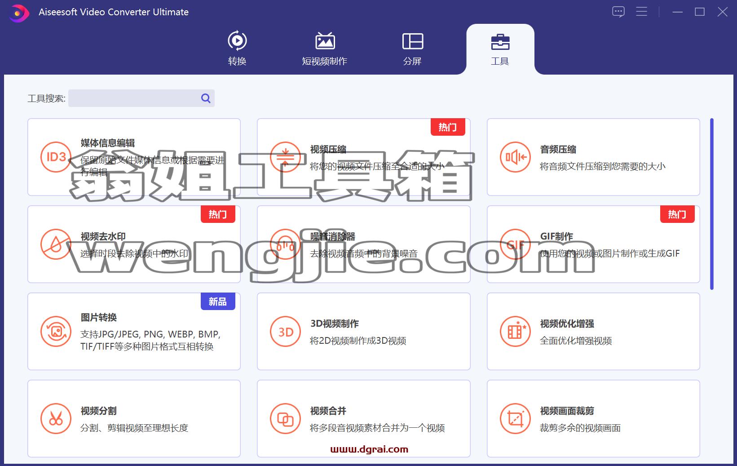The height and width of the screenshot is (466, 737).
Task: Click the magnifier search icon
Action: tap(206, 98)
